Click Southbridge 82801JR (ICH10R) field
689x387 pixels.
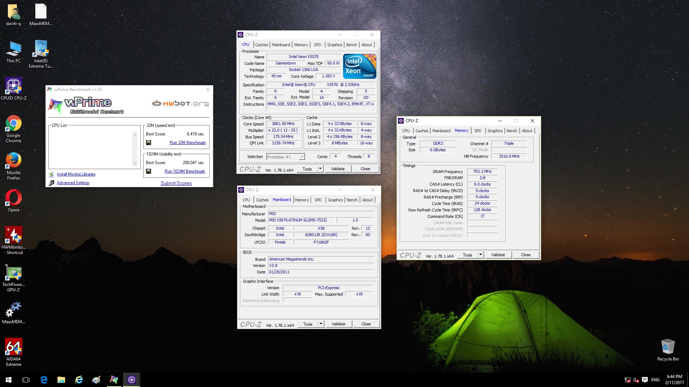click(x=321, y=235)
